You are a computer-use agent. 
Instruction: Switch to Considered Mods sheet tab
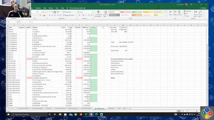pyautogui.click(x=60, y=108)
